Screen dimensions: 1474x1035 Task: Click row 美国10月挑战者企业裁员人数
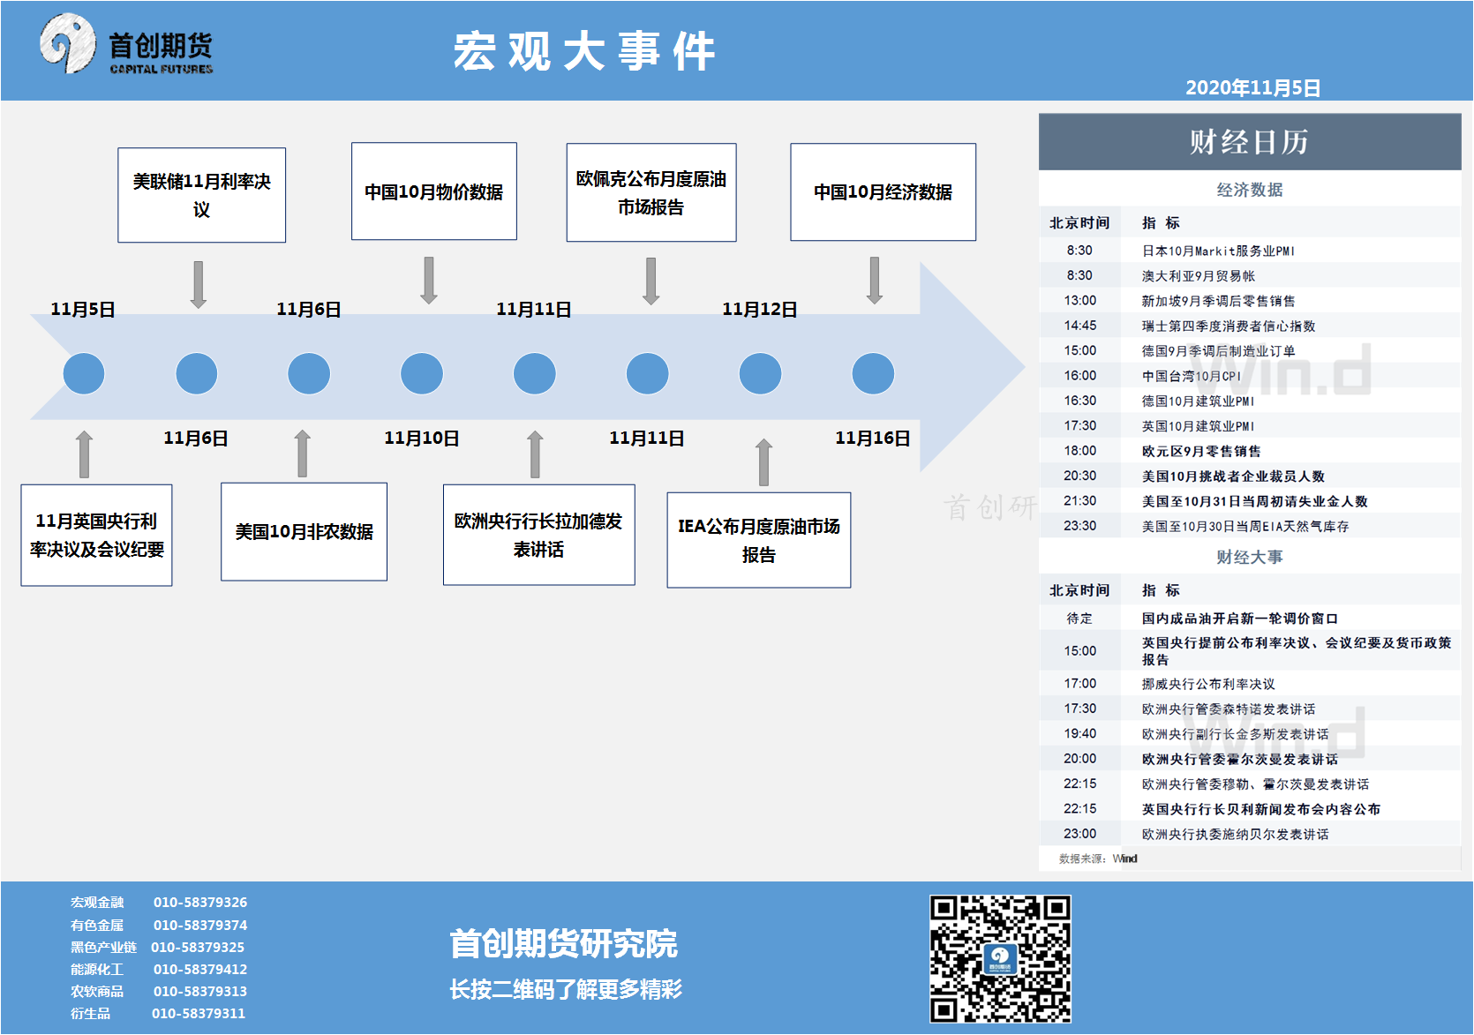[1250, 476]
